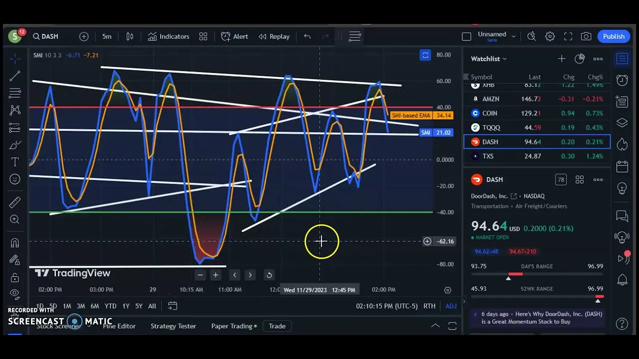
Task: Open the emoji icons tool
Action: 15,179
